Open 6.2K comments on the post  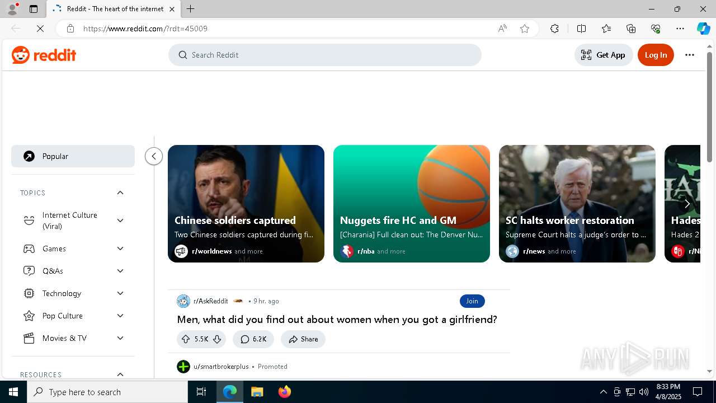click(253, 339)
